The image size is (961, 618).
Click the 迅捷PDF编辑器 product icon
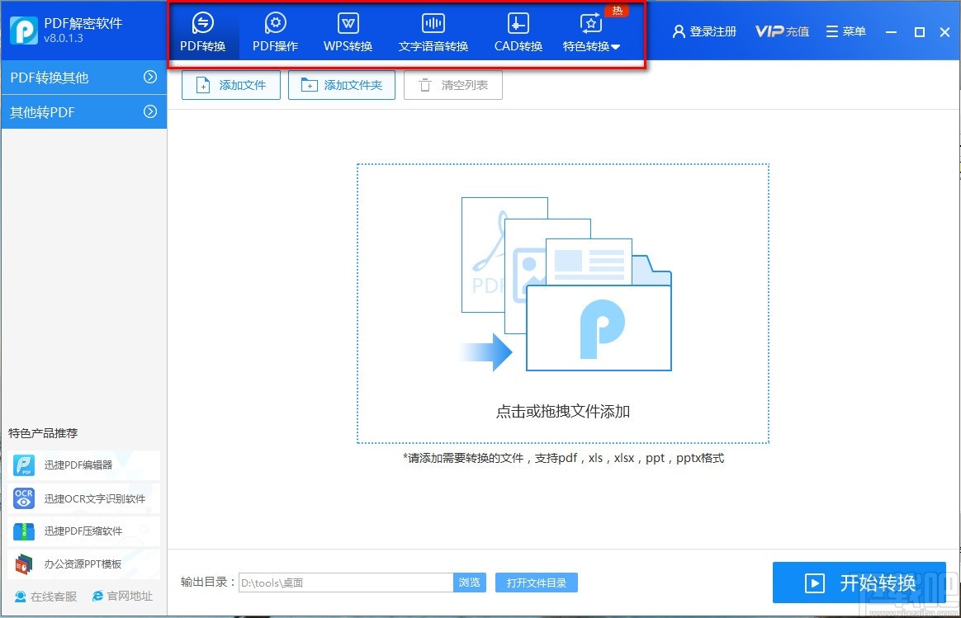pos(23,466)
